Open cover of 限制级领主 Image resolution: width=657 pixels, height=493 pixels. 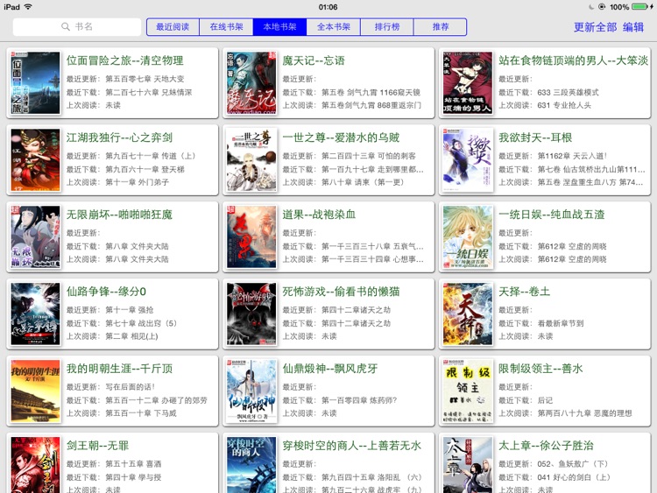pyautogui.click(x=468, y=391)
